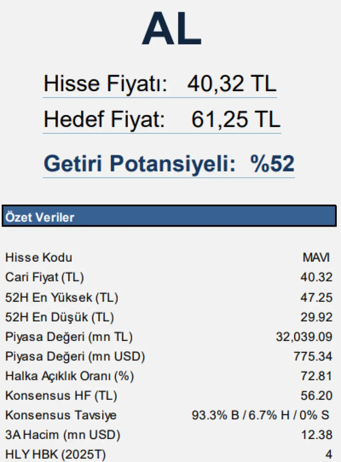Image resolution: width=341 pixels, height=462 pixels.
Task: Click the Piyasa Değeri USD value 775.34
Action: 313,356
